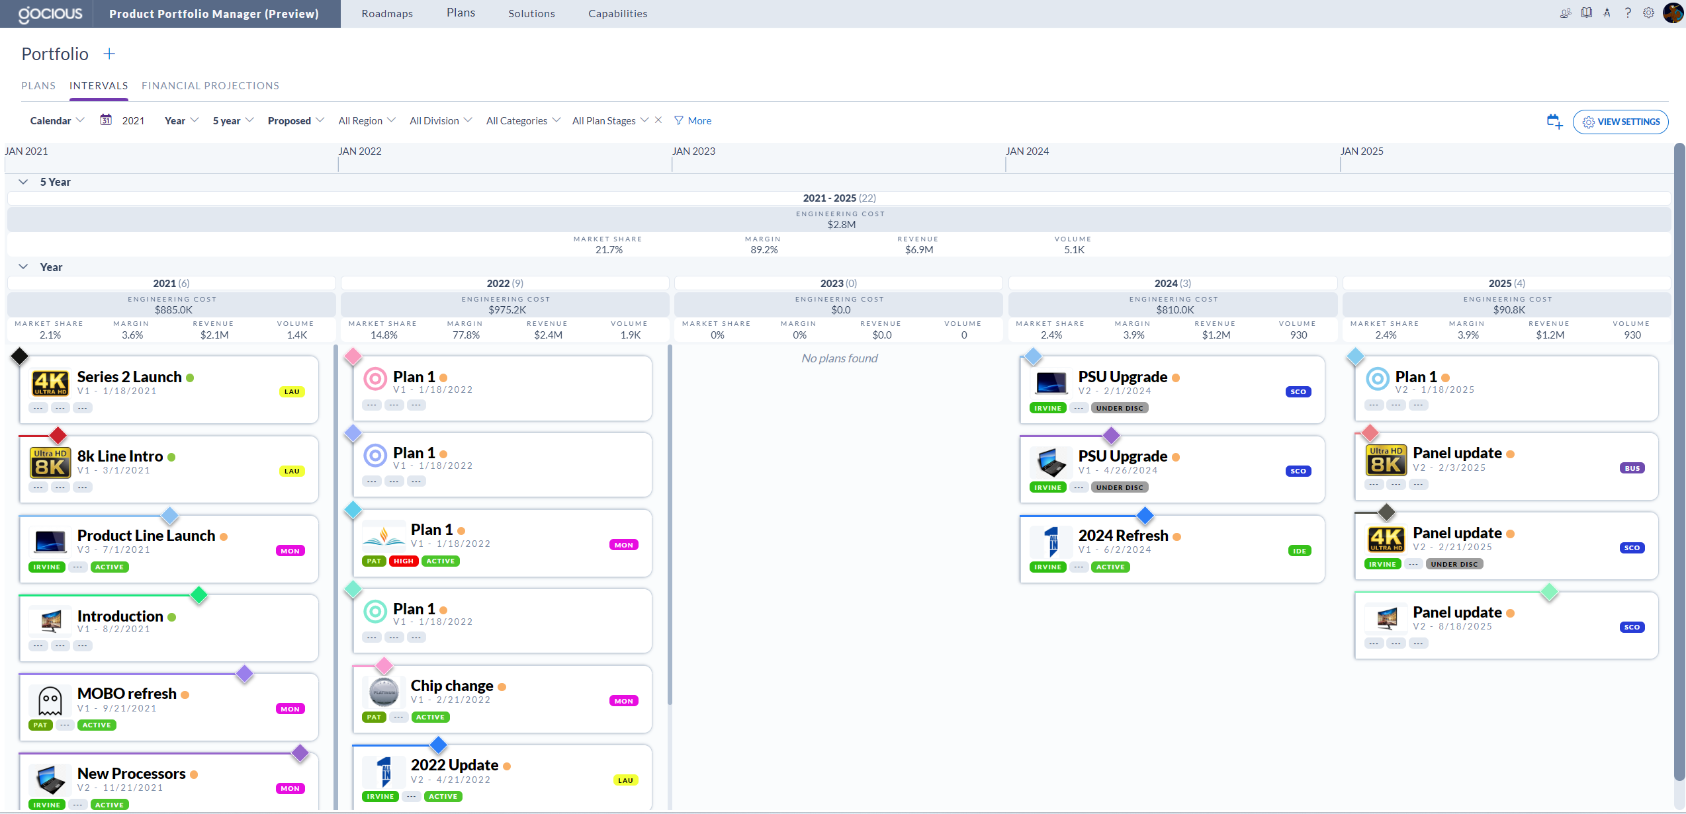Collapse the Year section chevron
The image size is (1686, 814).
click(23, 266)
